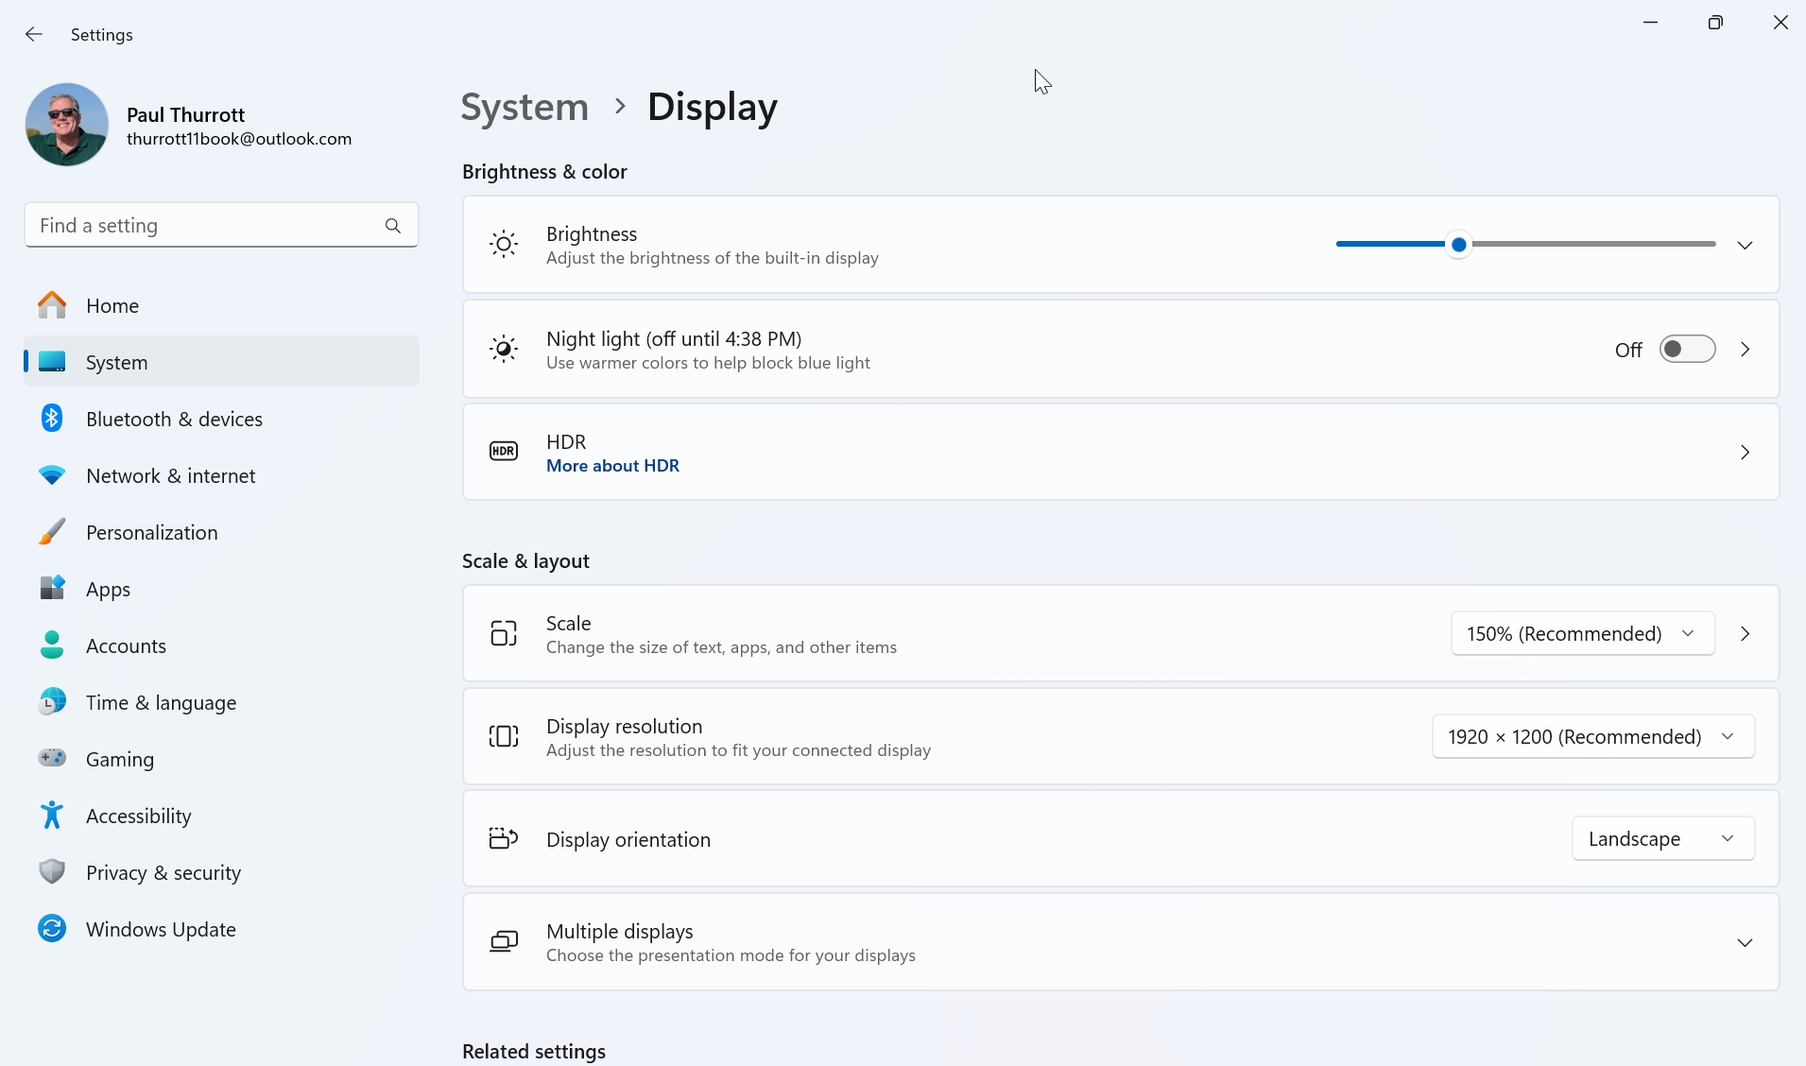Expand the Brightness options chevron
This screenshot has width=1806, height=1066.
click(1745, 246)
